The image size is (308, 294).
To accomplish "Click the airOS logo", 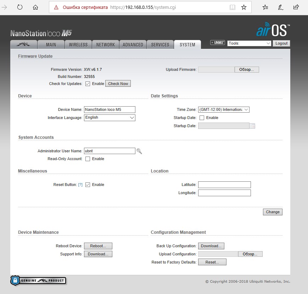I will pos(273,30).
